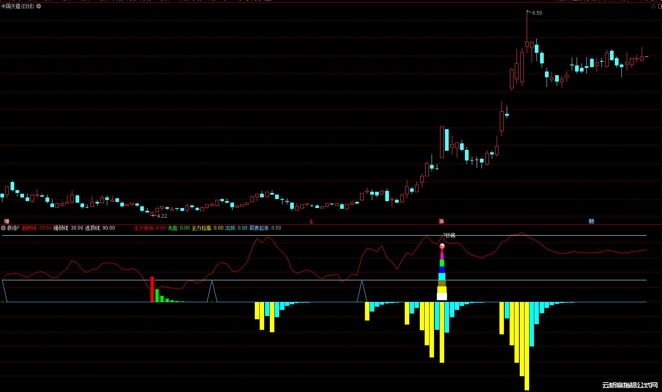Screen dimensions: 662x392
Task: Click the red $ marker on timeline
Action: tap(311, 222)
